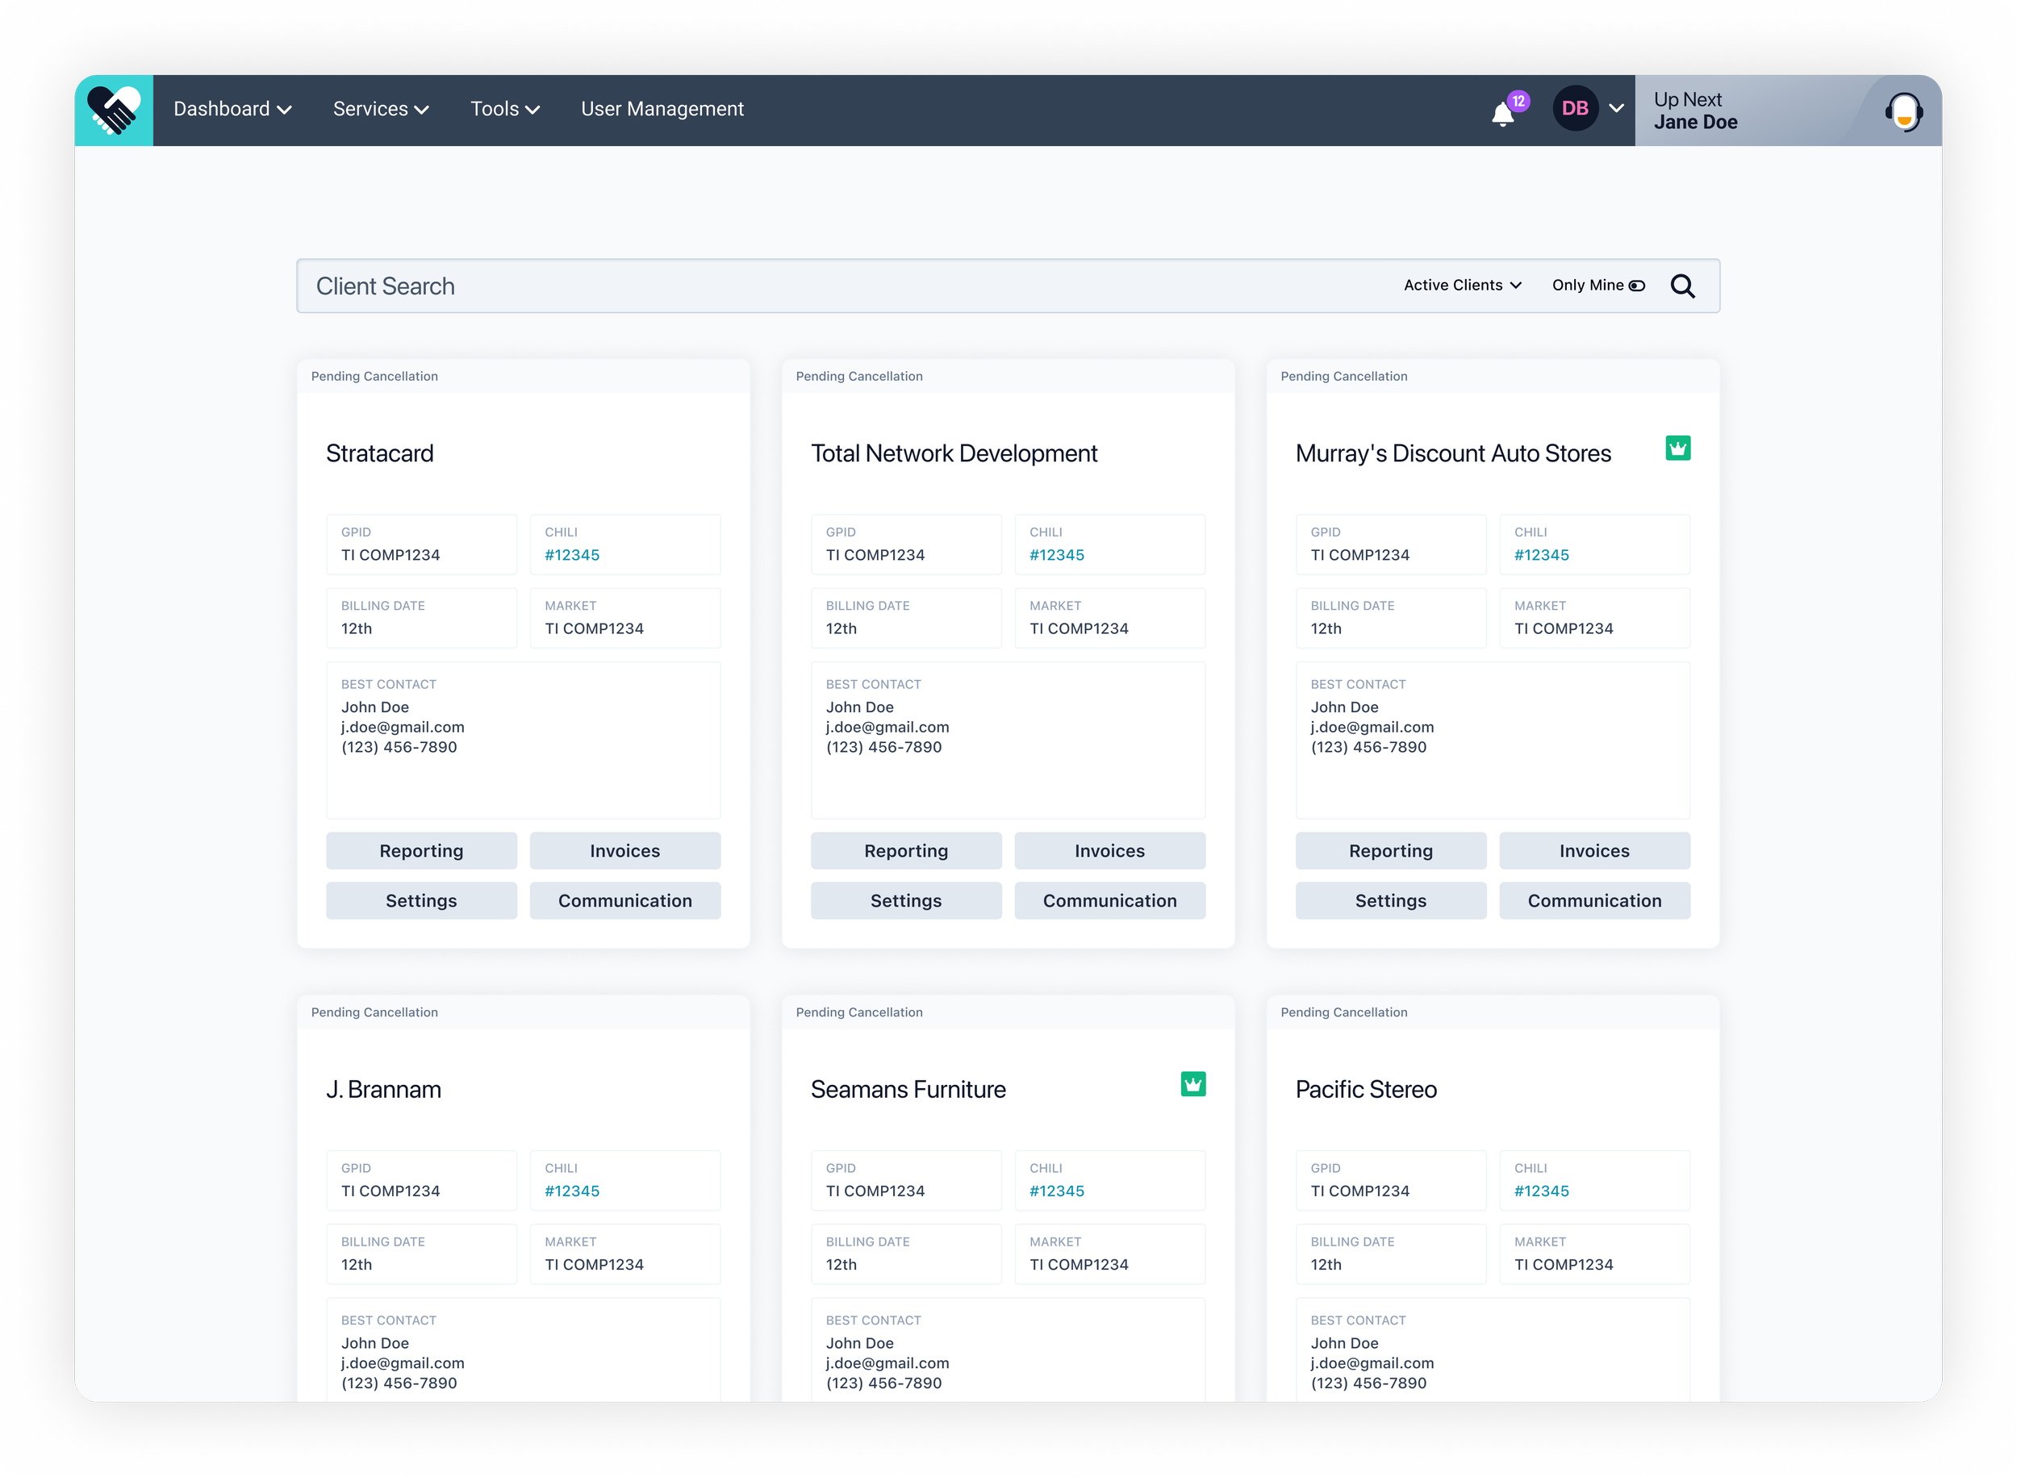This screenshot has height=1477, width=2017.
Task: Expand the chevron next to the DB avatar
Action: click(x=1617, y=108)
